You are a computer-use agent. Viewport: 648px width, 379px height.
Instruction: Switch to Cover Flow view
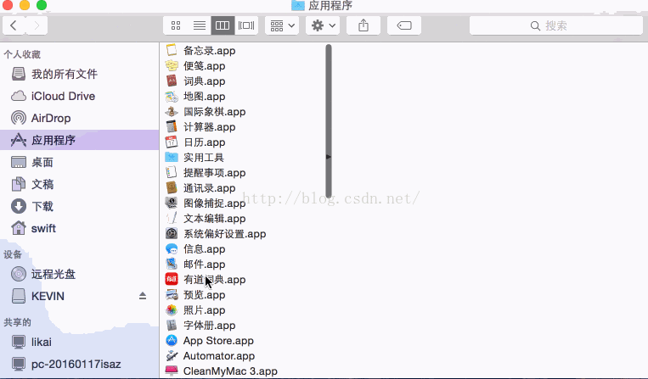[246, 25]
